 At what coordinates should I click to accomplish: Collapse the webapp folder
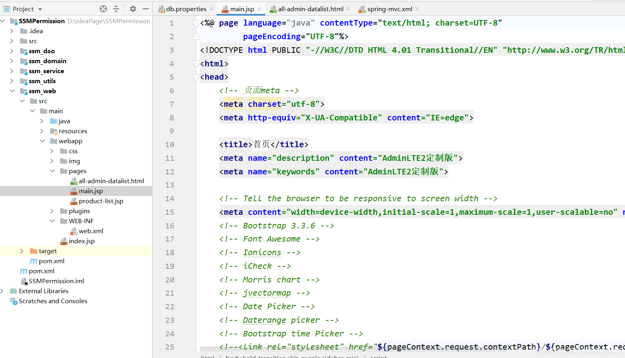click(42, 141)
